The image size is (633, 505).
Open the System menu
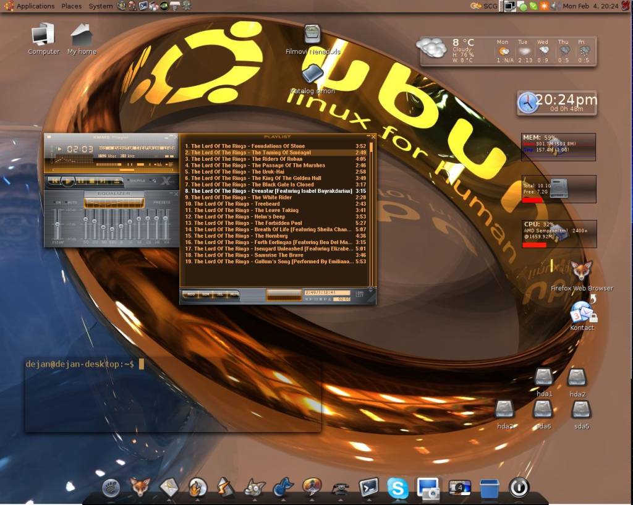click(101, 6)
